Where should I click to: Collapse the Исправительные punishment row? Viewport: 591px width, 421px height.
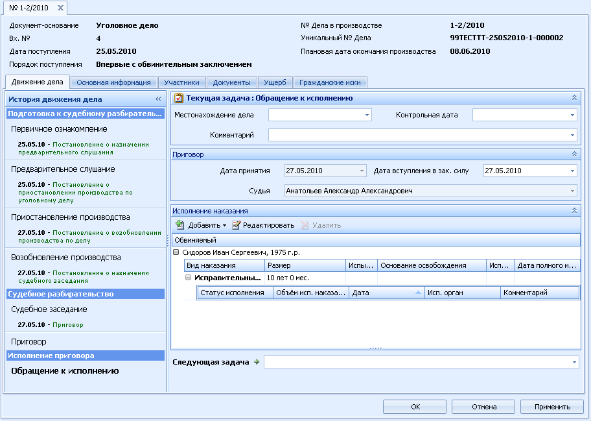pos(189,278)
